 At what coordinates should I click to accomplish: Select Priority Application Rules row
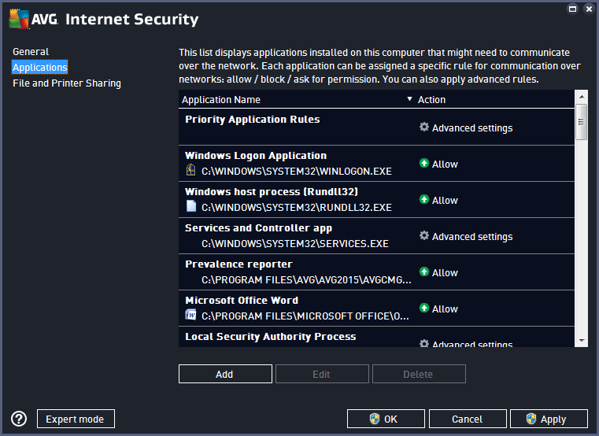tap(376, 127)
